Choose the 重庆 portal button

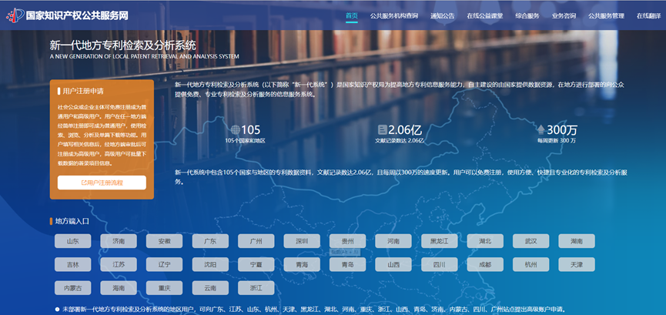164,288
